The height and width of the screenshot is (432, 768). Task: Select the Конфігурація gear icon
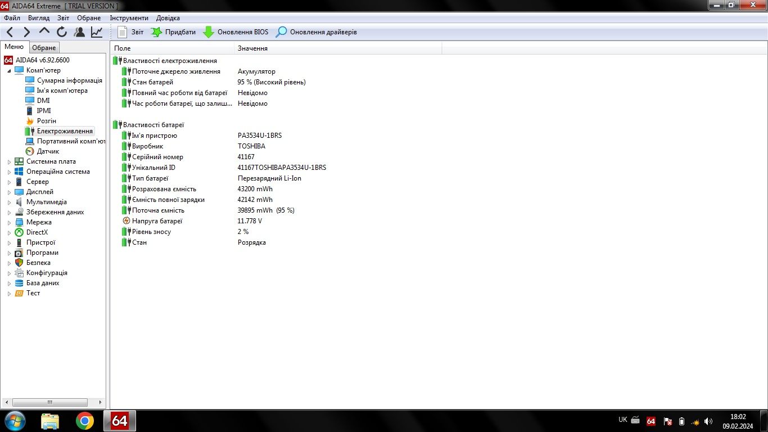pos(19,273)
